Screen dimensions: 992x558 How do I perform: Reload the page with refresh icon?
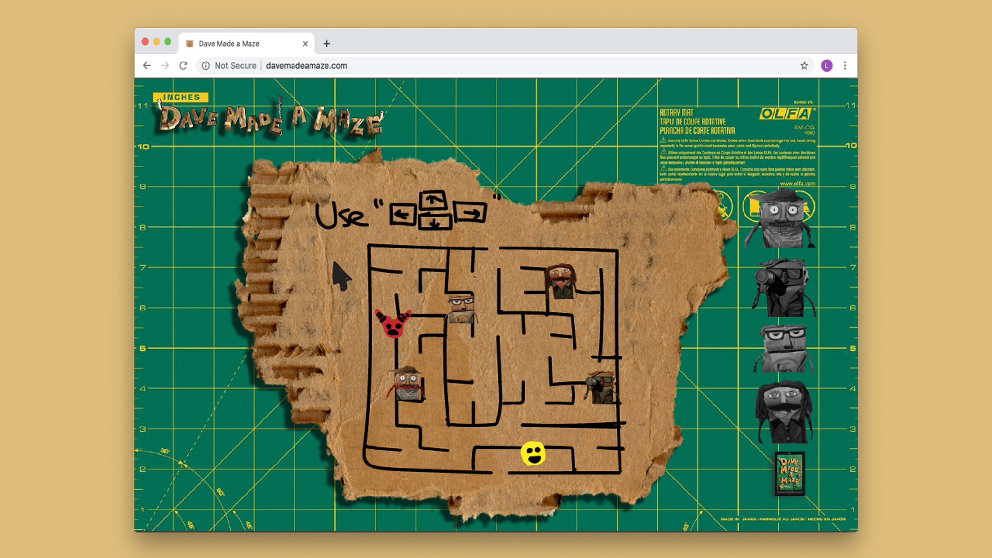click(x=183, y=65)
